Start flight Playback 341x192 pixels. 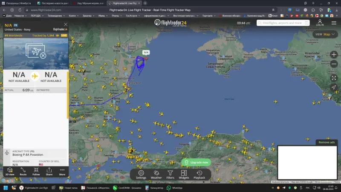pos(199,175)
